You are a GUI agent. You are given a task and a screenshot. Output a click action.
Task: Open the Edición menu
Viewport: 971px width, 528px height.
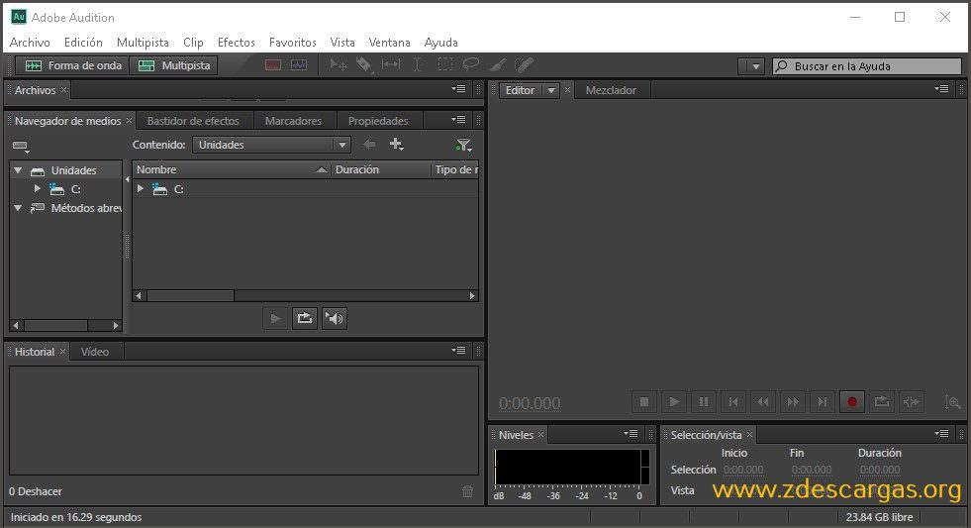[x=83, y=43]
